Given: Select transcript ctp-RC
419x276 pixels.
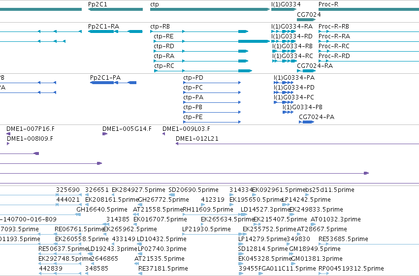Looking at the screenshot, I should point(203,71).
